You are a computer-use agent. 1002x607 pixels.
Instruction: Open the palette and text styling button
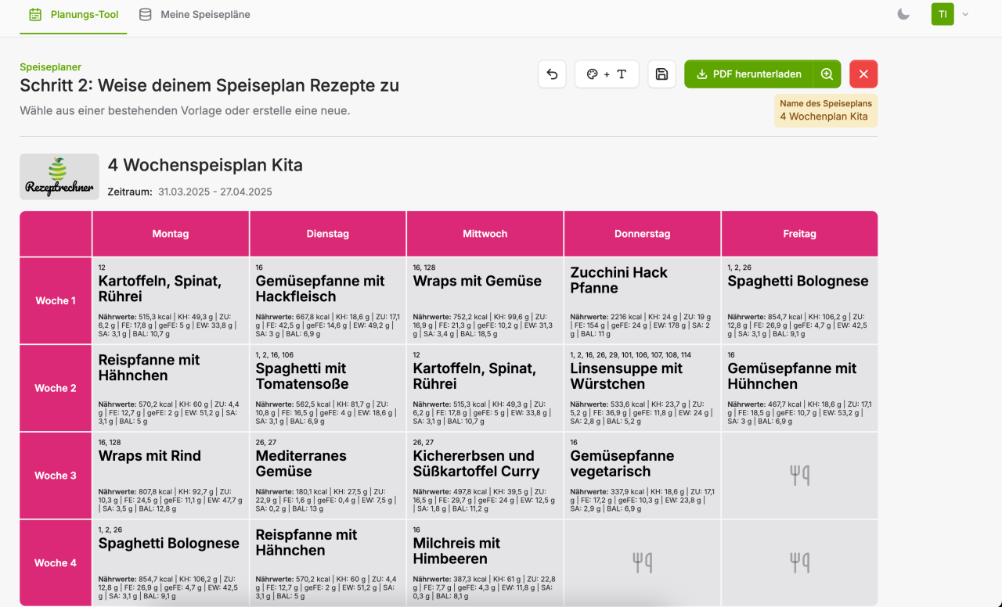click(x=607, y=74)
